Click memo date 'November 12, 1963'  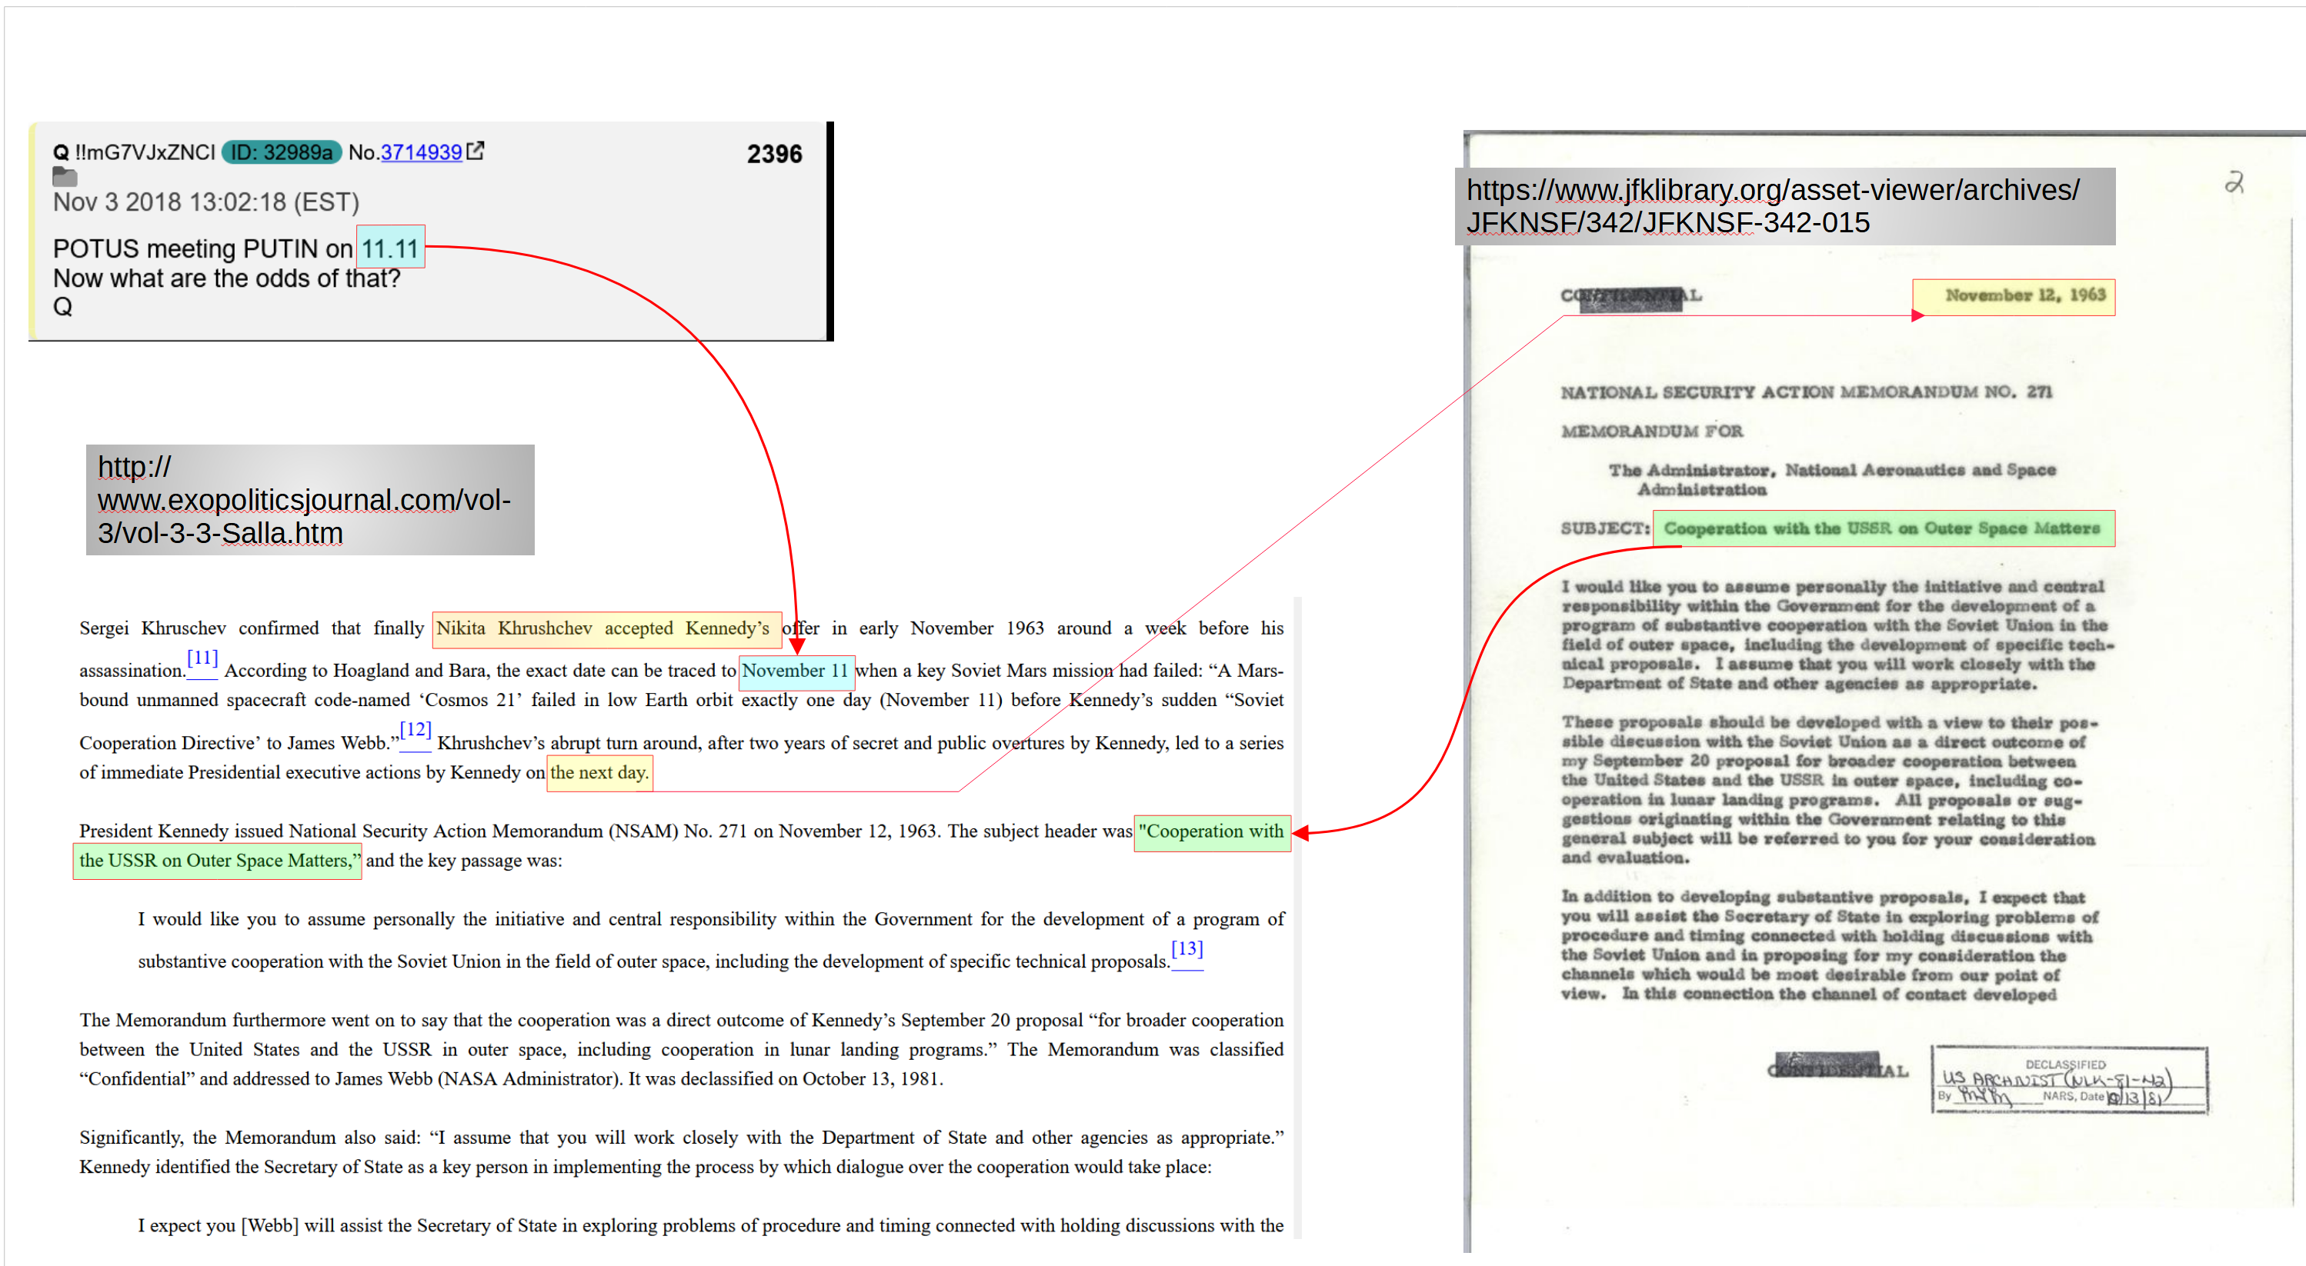pos(2014,296)
